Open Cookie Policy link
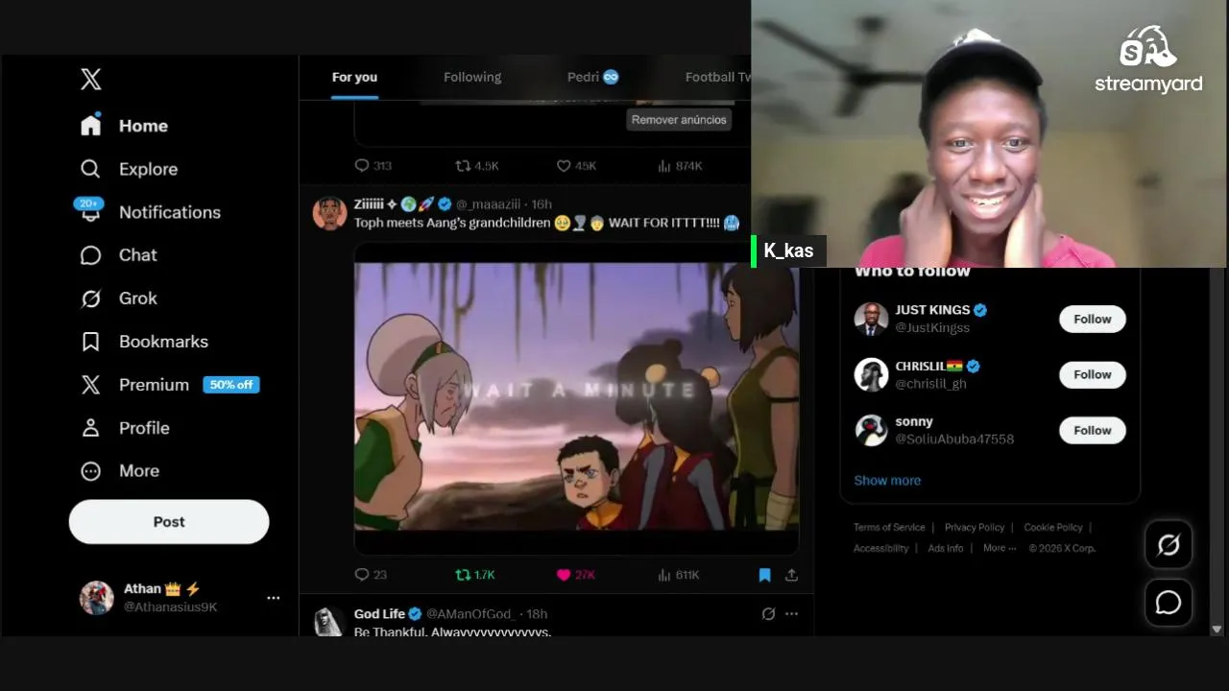 pyautogui.click(x=1053, y=527)
